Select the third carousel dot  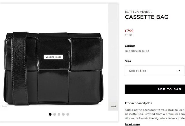tap(59, 114)
